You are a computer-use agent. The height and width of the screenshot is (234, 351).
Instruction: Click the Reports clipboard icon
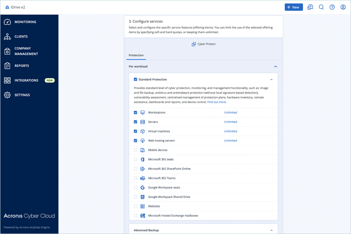pyautogui.click(x=7, y=66)
